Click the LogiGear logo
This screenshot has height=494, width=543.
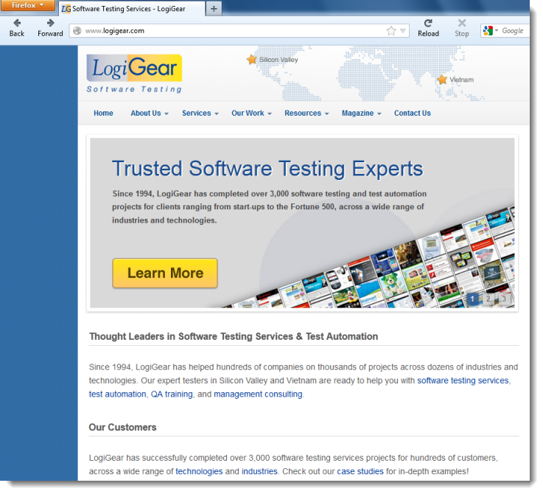(x=134, y=74)
